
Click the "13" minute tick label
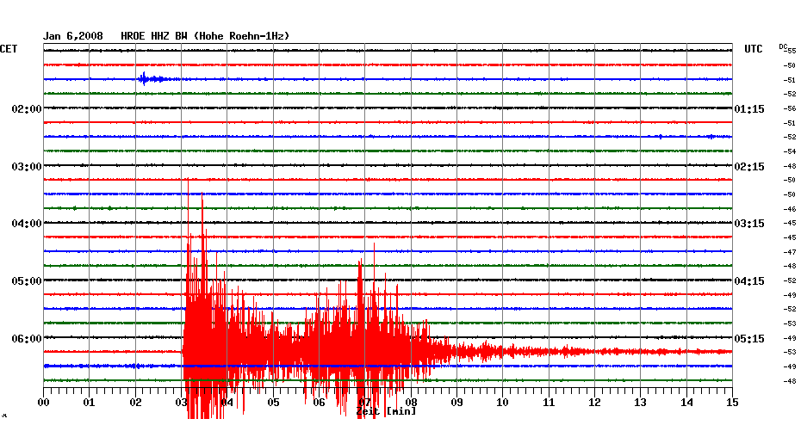pos(641,403)
